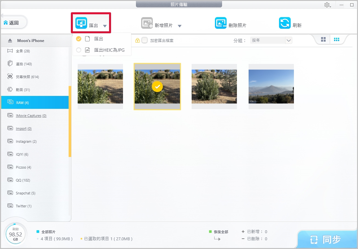Open the 分組 按年 combo box

[x=271, y=40]
